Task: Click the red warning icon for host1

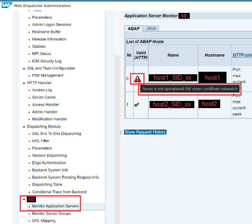Action: click(137, 79)
